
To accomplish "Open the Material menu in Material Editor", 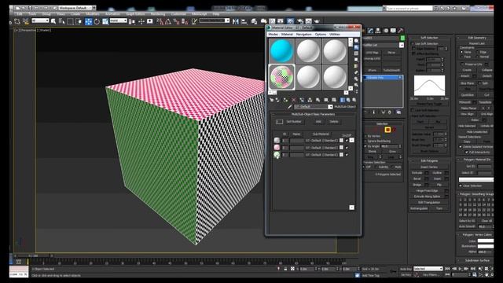I will [x=287, y=34].
